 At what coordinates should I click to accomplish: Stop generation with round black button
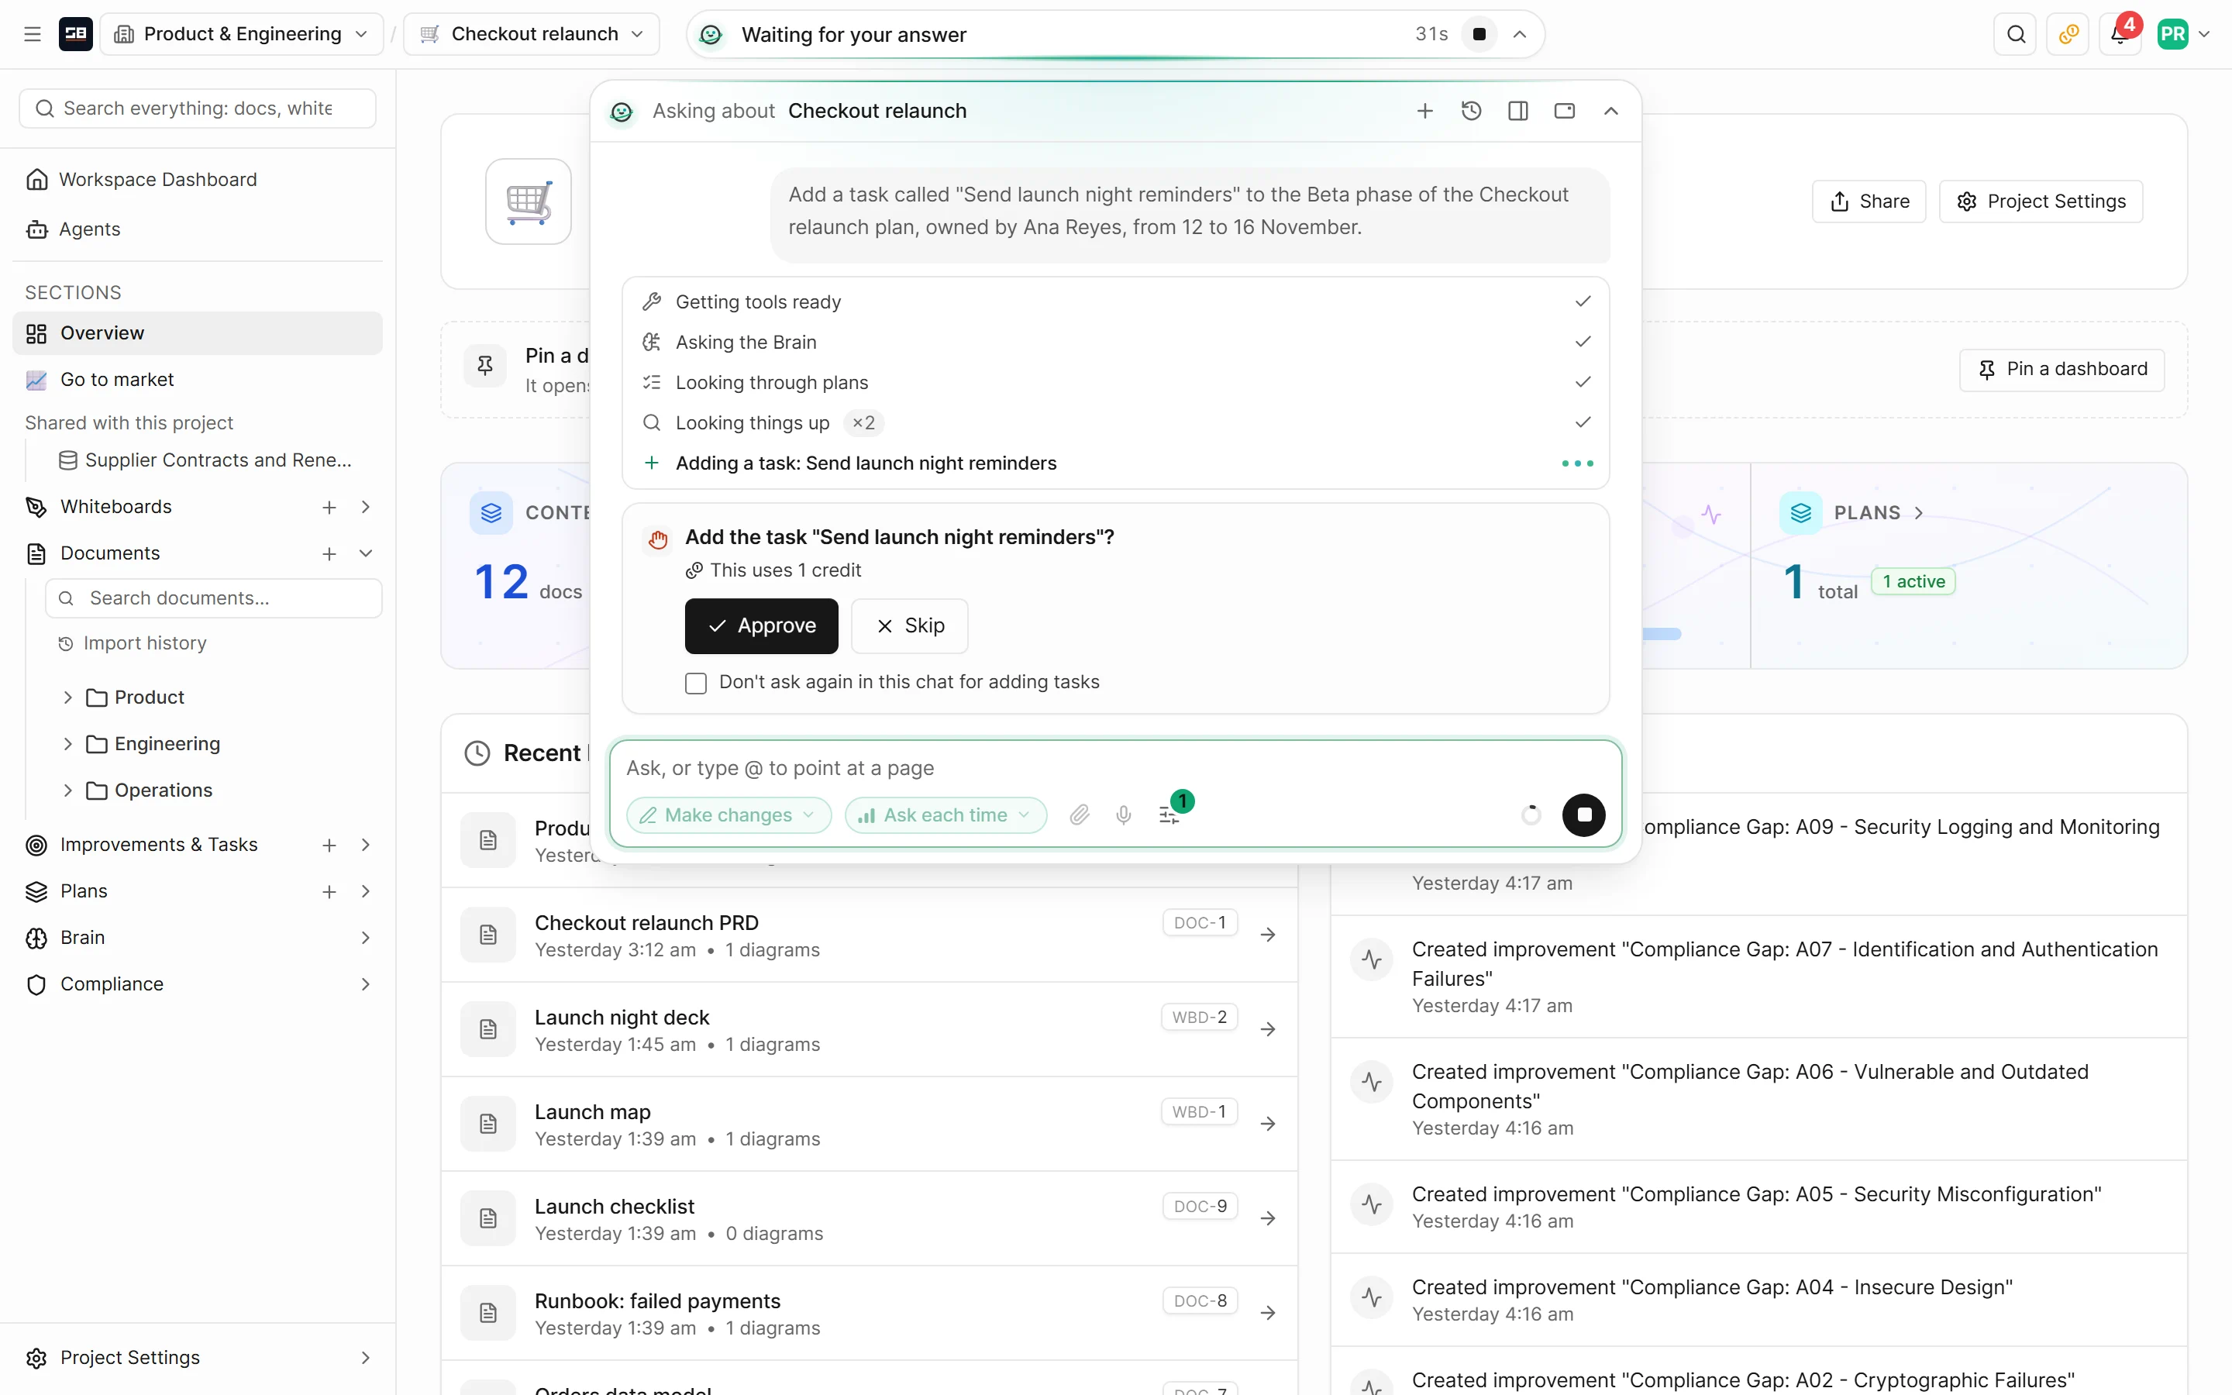click(1583, 815)
